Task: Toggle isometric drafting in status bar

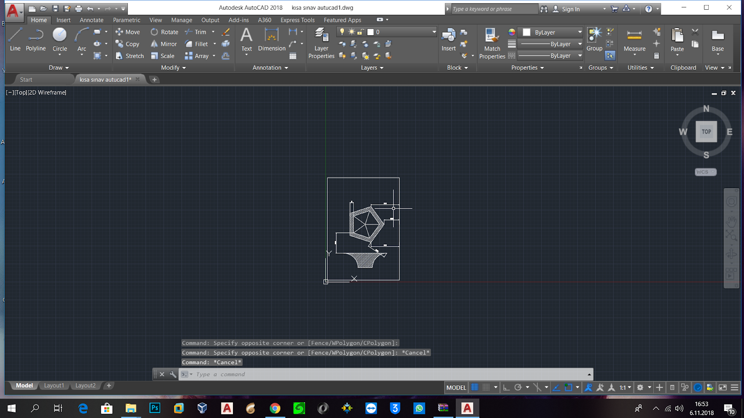Action: pyautogui.click(x=537, y=387)
